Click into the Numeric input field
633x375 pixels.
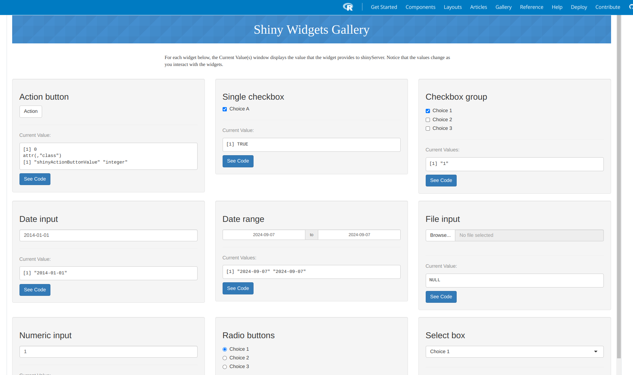(x=108, y=352)
